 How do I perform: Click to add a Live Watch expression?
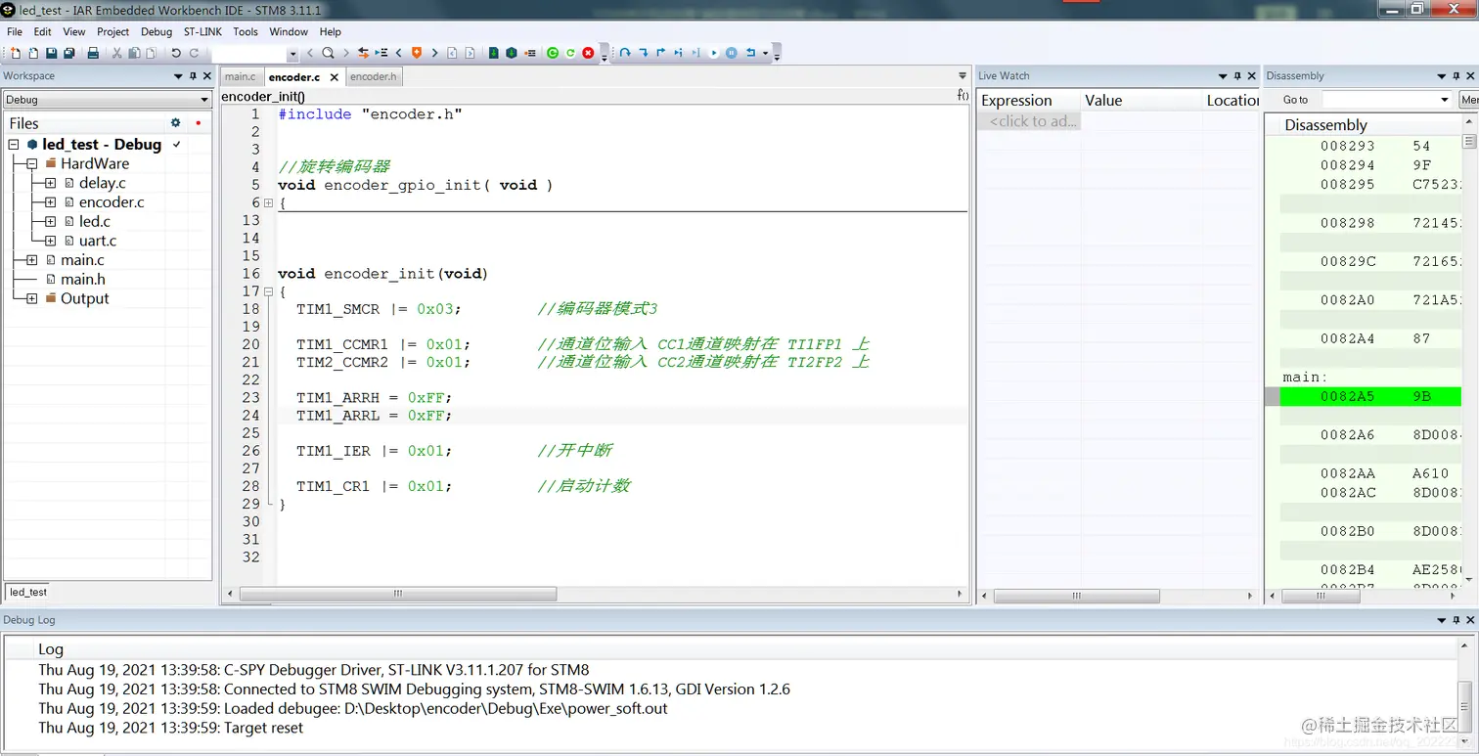pyautogui.click(x=1032, y=121)
